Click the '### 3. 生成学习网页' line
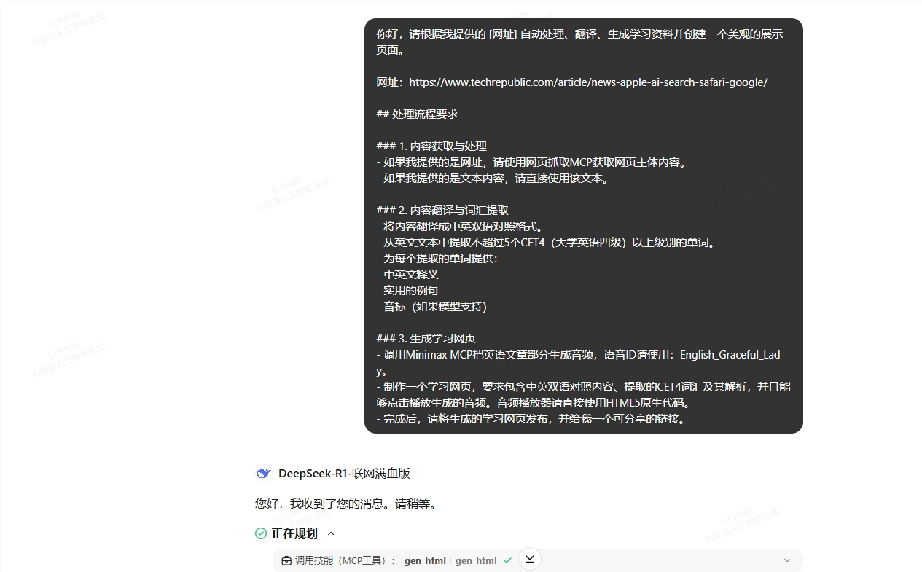922x572 pixels. click(x=426, y=339)
